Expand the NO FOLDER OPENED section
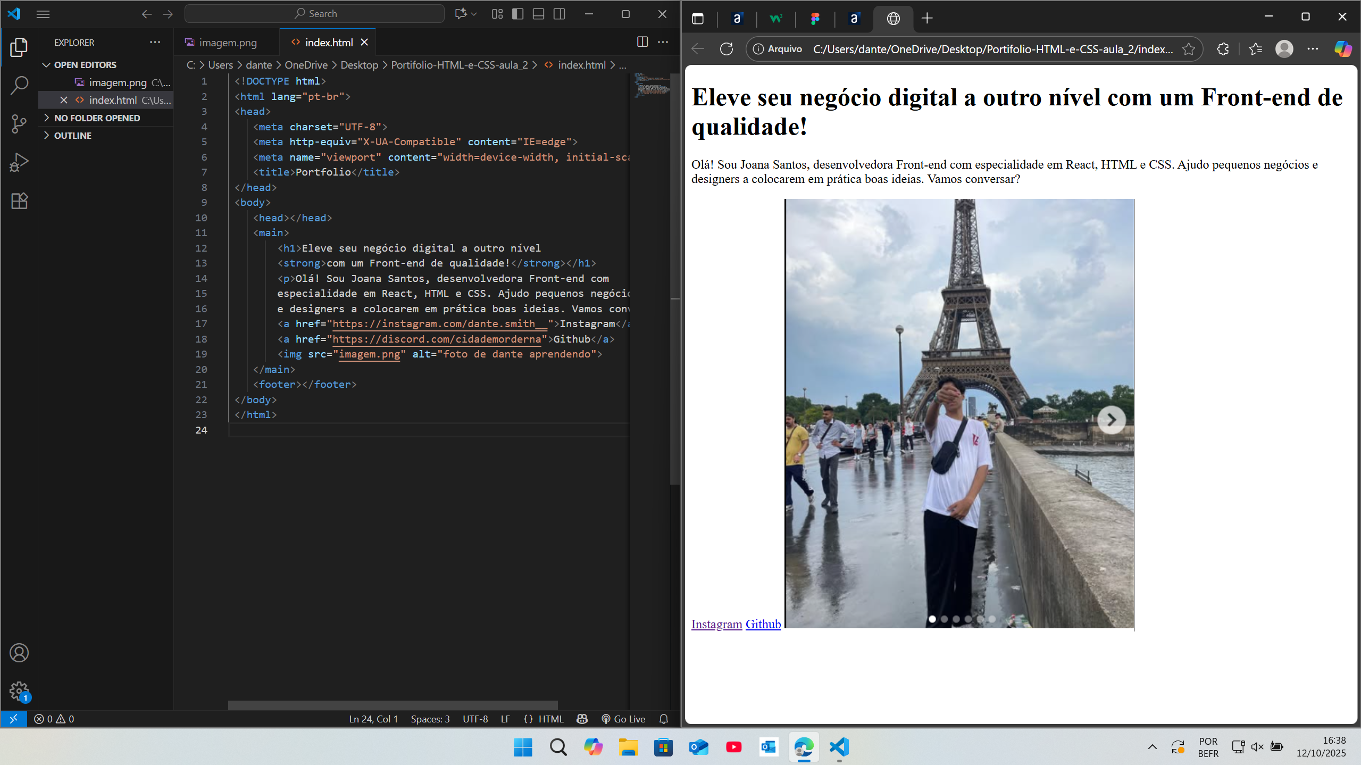This screenshot has width=1361, height=765. 46,118
